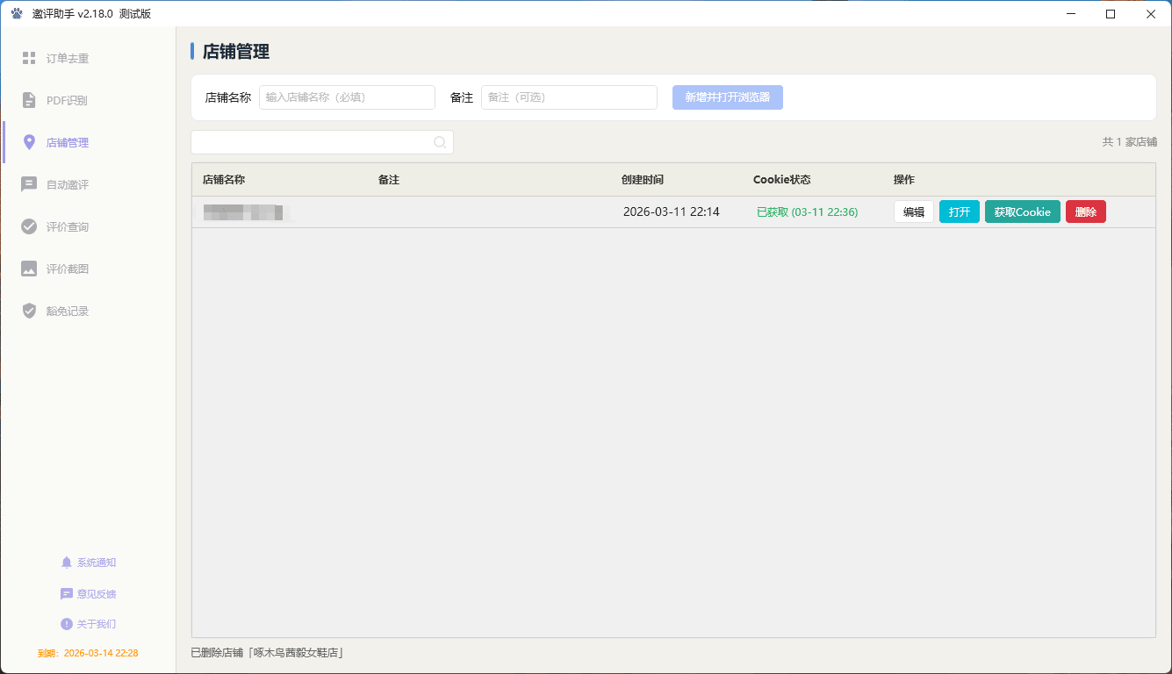This screenshot has width=1172, height=674.
Task: Click the 操作 column header
Action: [904, 179]
